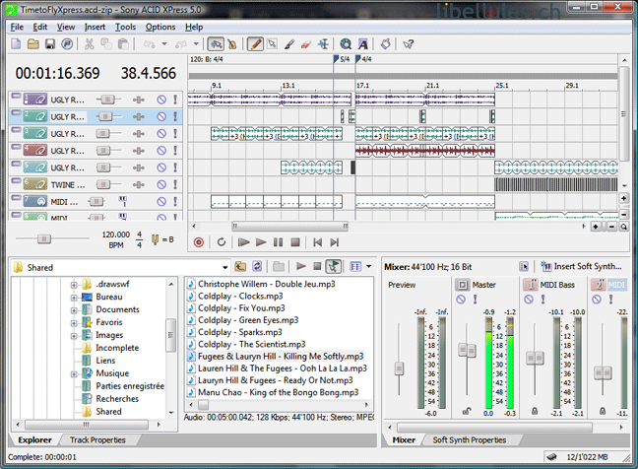Viewport: 638px width, 469px height.
Task: Stop playback in the transport bar
Action: pyautogui.click(x=295, y=242)
